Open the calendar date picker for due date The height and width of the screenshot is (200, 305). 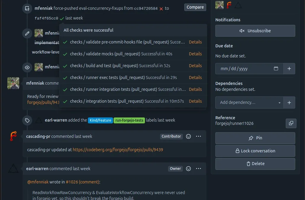click(x=276, y=68)
